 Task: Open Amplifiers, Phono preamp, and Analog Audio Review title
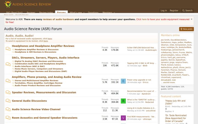coord(46,77)
